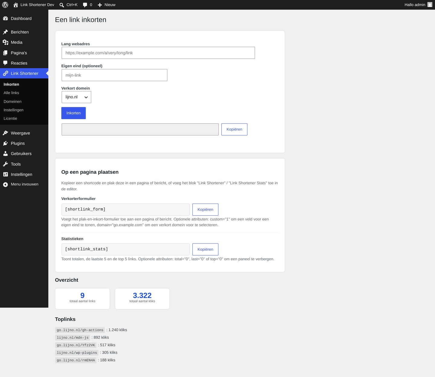Focus the Eigen eind input field
This screenshot has height=377, width=435.
point(114,75)
